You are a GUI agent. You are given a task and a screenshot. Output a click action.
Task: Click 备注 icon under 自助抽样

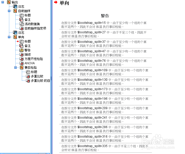pyautogui.click(x=22, y=20)
